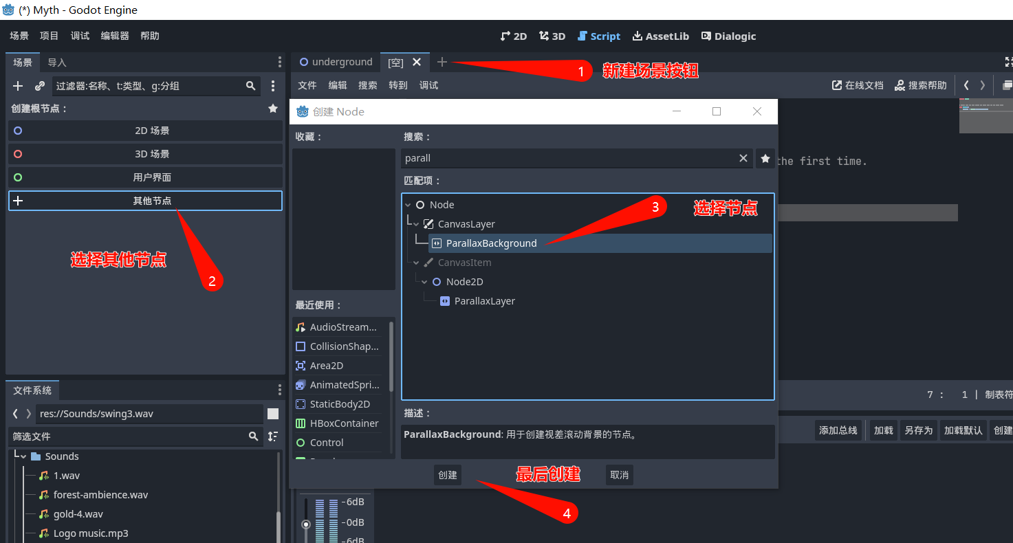Toggle filesystem split view mode button
Viewport: 1013px width, 543px height.
tap(273, 414)
